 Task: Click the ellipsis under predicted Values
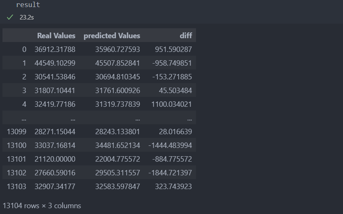(x=137, y=120)
